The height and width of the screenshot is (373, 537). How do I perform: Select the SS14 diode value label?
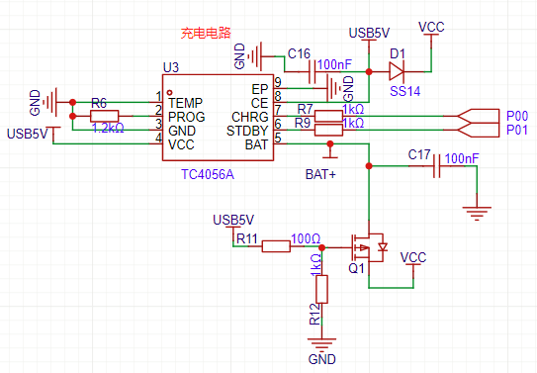(x=404, y=91)
